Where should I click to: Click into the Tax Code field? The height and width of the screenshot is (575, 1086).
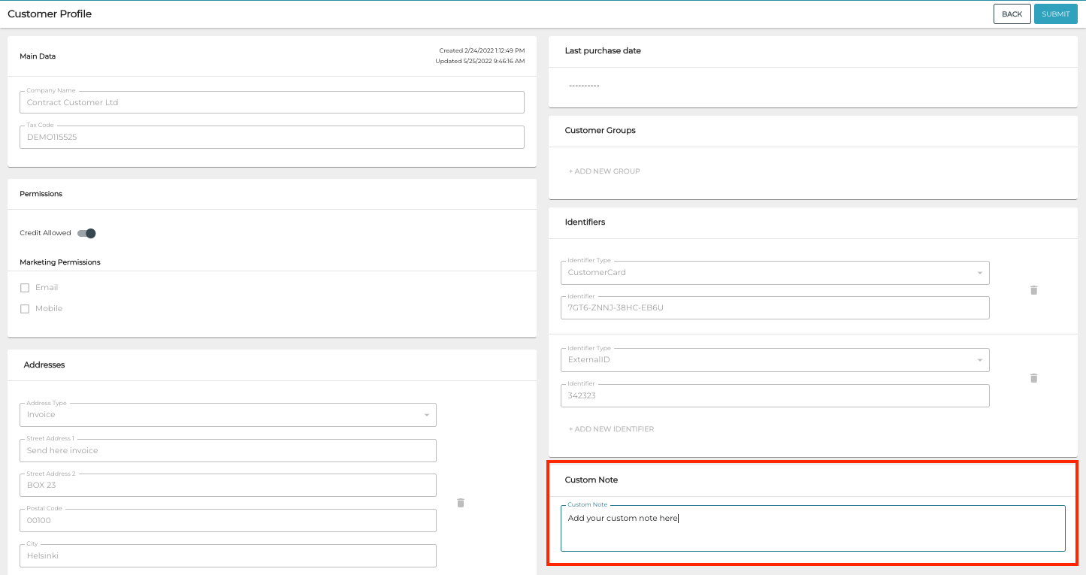click(x=271, y=137)
